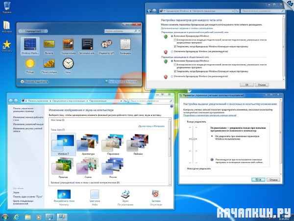The image size is (294, 221).
Task: Expand breadcrumb arrow after Панель управления
Action: [x=50, y=101]
